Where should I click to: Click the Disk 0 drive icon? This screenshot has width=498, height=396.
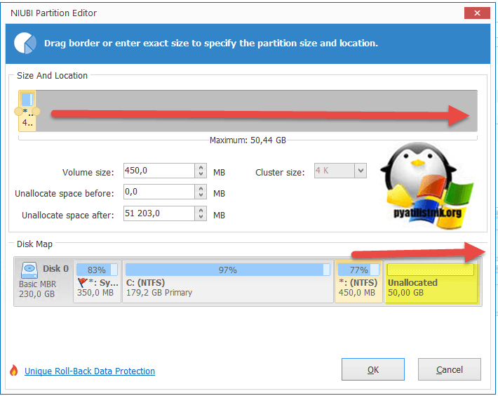click(29, 270)
